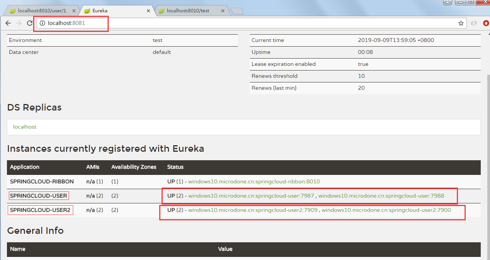Viewport: 490px width, 260px height.
Task: Open the localhost link under DS Replicas
Action: pyautogui.click(x=25, y=127)
